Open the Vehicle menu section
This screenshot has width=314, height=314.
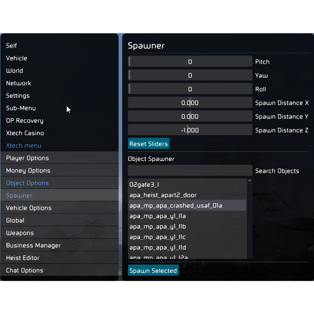(17, 58)
